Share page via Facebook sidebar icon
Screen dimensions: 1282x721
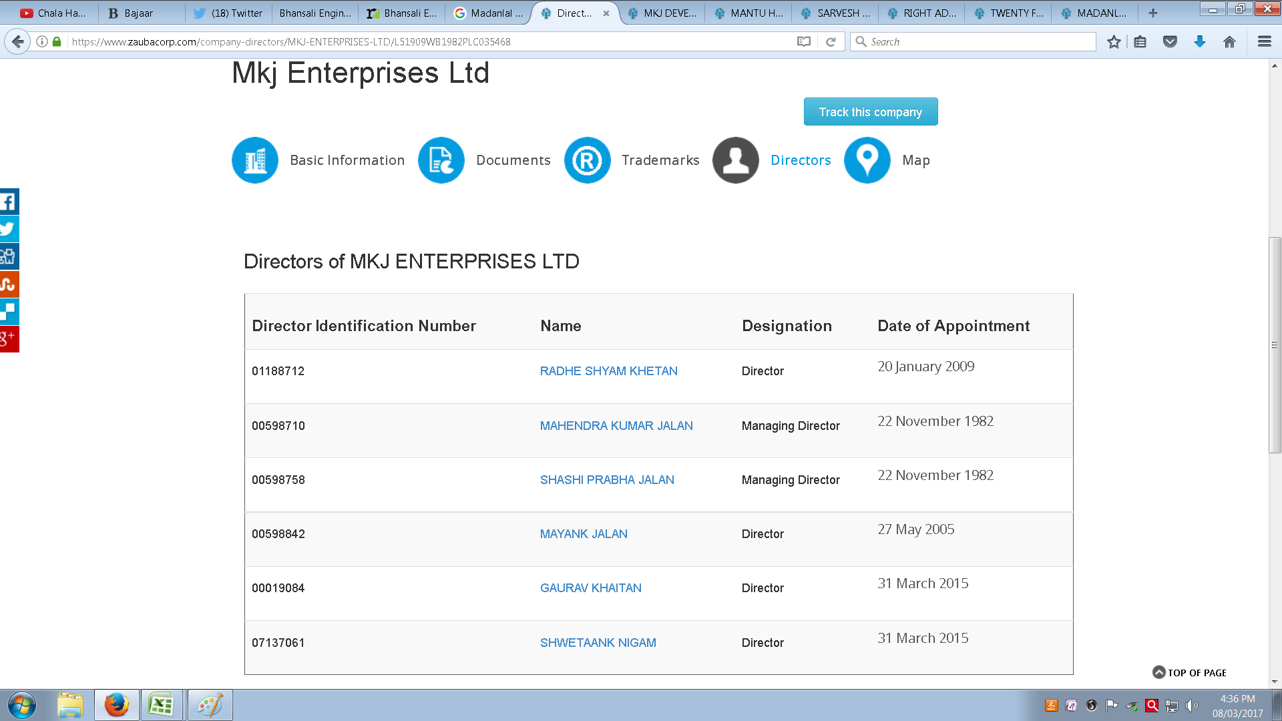point(9,202)
